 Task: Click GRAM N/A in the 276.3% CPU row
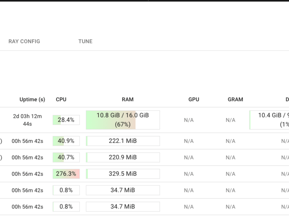click(x=230, y=174)
